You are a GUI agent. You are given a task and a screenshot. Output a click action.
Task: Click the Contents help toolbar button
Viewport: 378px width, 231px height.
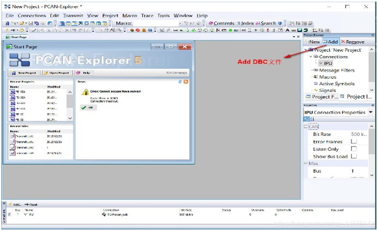click(221, 23)
